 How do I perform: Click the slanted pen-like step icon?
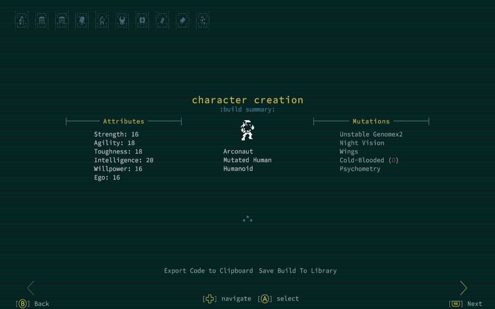162,20
